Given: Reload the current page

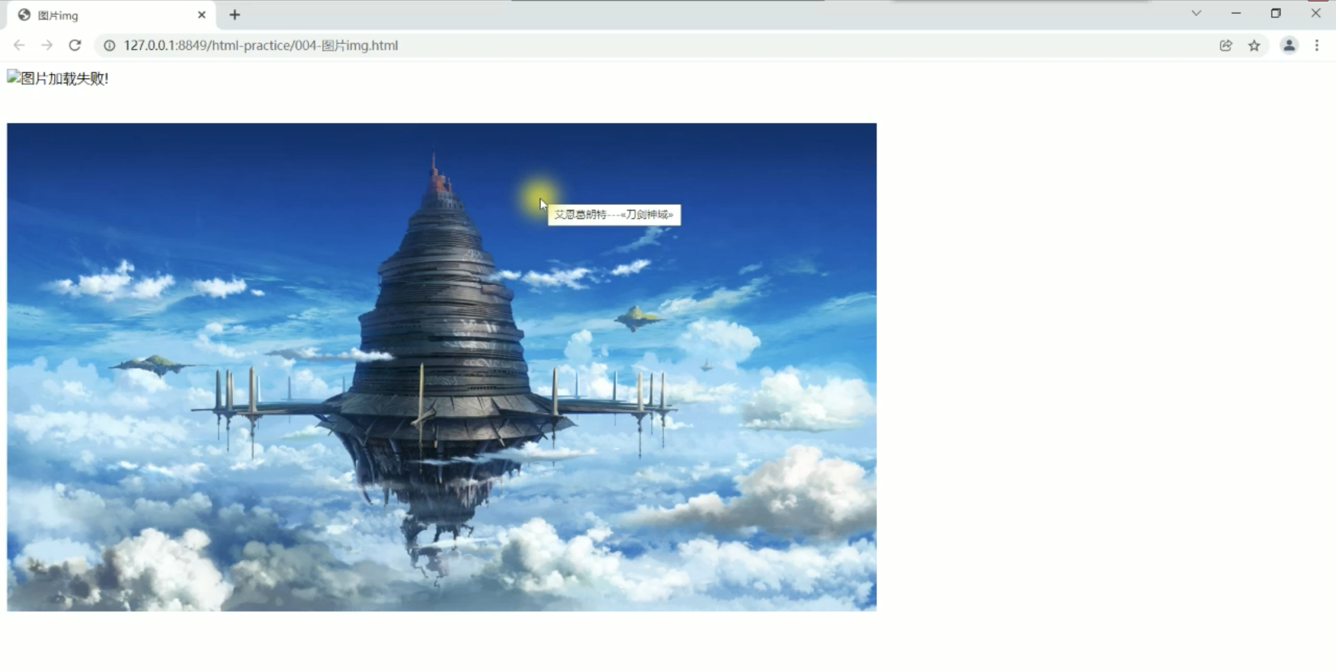Looking at the screenshot, I should pos(75,45).
